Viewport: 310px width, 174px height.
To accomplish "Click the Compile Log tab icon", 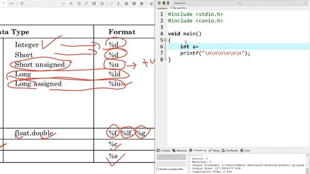I will (x=190, y=150).
